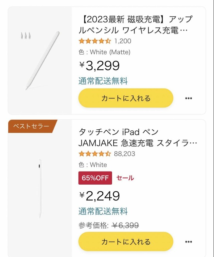The image size is (214, 257).
Task: Open more options for the ¥3,299 pencil
Action: tap(189, 98)
